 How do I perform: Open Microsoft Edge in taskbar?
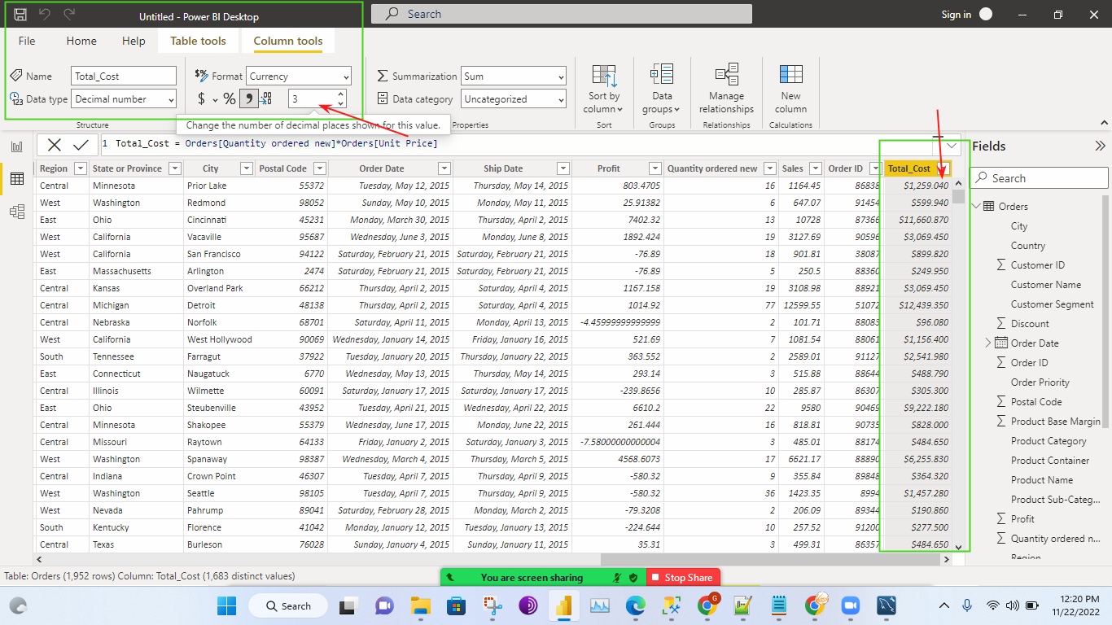(x=635, y=605)
